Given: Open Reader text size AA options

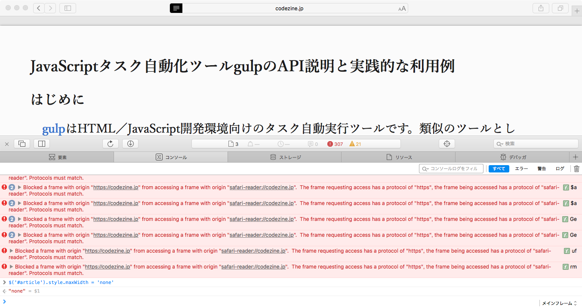Looking at the screenshot, I should (402, 9).
